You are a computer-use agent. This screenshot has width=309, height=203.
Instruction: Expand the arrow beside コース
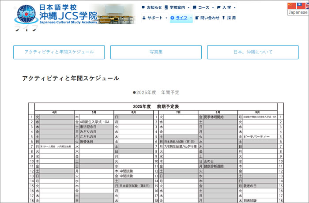click(x=213, y=8)
